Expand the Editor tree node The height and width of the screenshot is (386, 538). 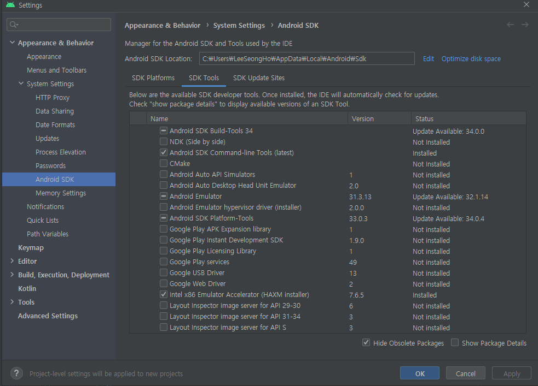13,261
